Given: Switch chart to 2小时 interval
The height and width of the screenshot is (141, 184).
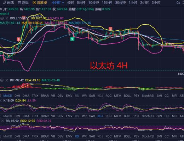Looking at the screenshot, I should [144, 2].
